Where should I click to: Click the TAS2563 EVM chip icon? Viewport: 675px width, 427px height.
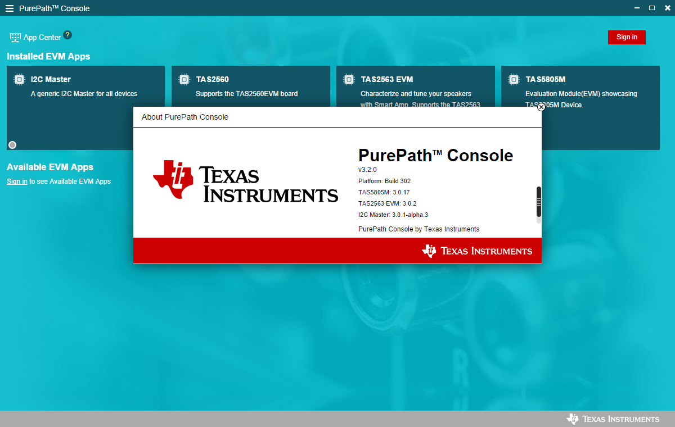(x=349, y=79)
